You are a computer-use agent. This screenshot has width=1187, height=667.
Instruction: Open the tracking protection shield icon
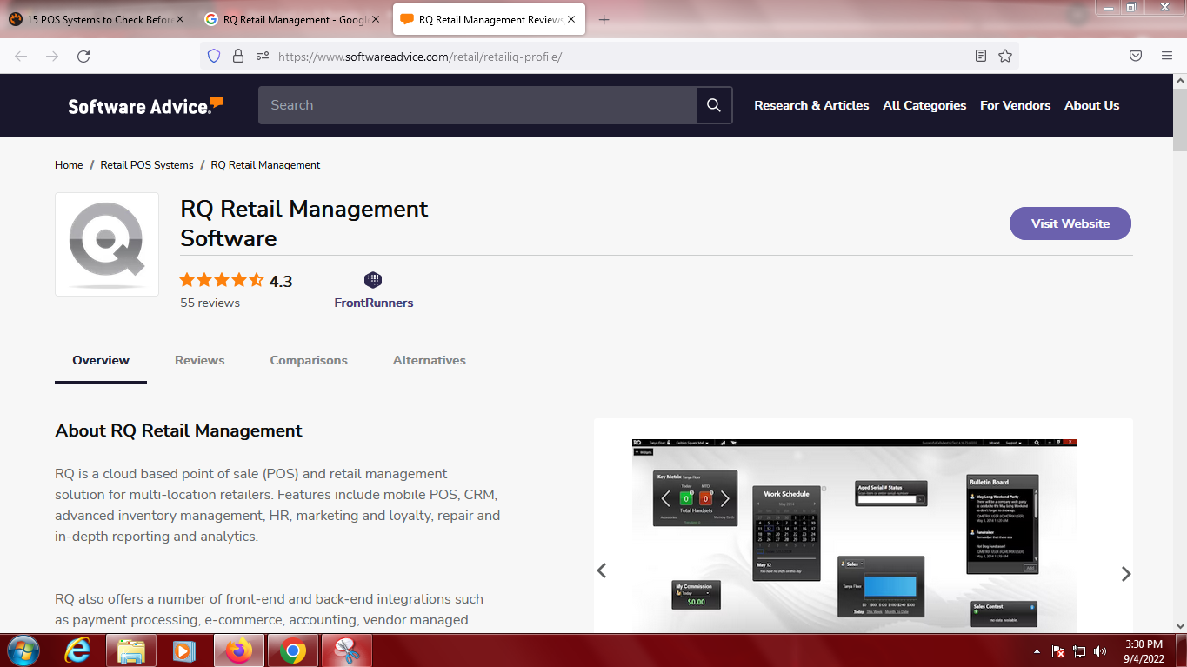click(214, 56)
